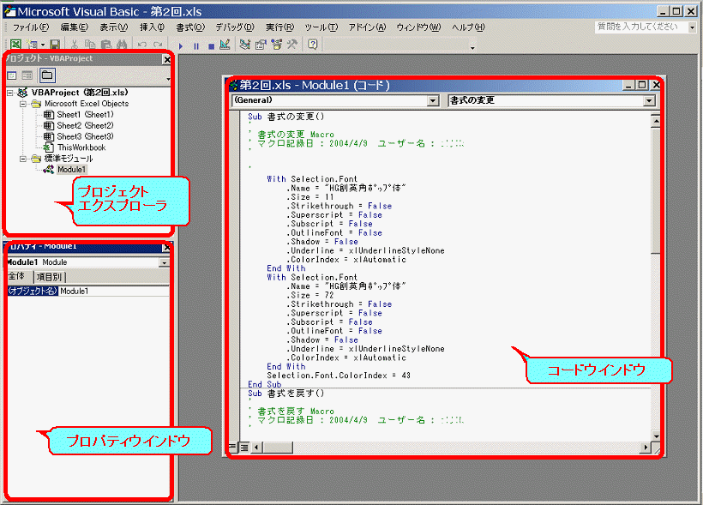Open the 実行(R) menu

point(279,27)
